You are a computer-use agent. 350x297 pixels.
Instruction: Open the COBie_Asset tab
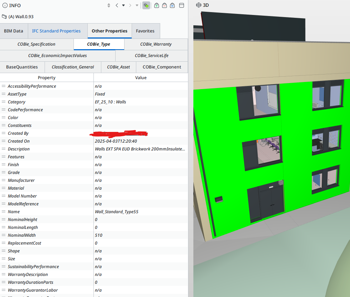pyautogui.click(x=118, y=67)
